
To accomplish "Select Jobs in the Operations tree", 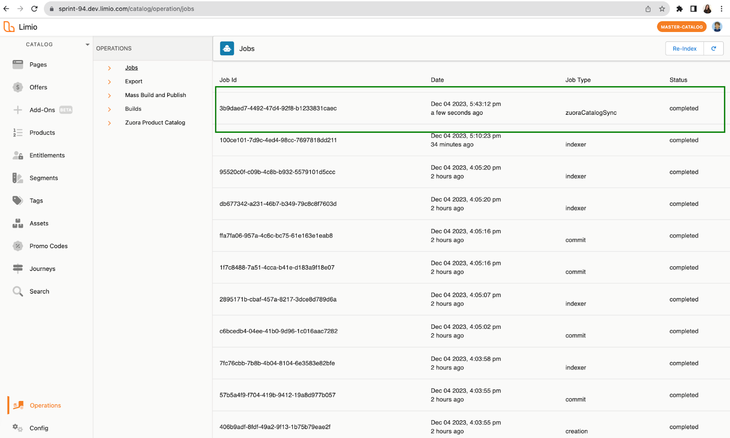I will tap(131, 68).
